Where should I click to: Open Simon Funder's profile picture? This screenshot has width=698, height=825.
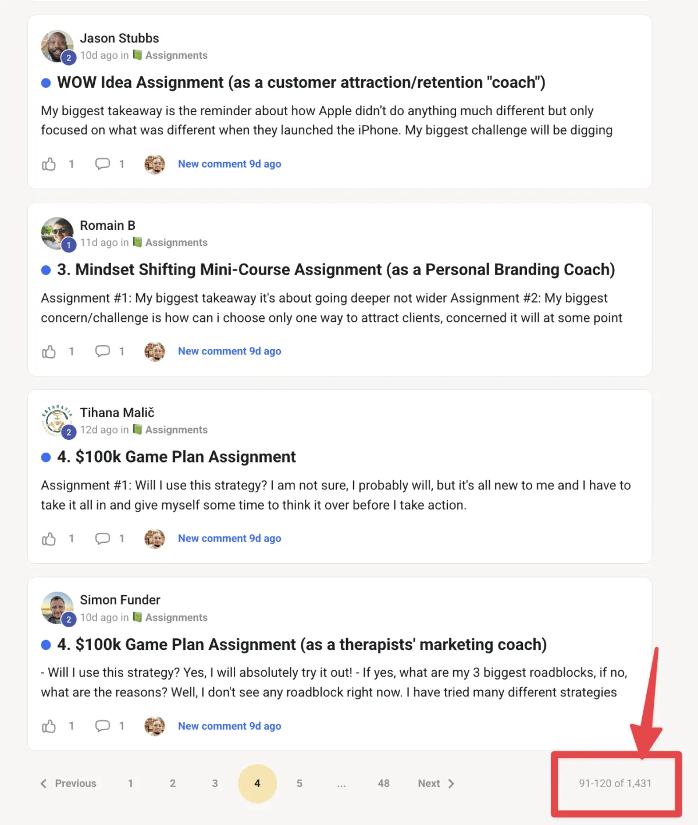pyautogui.click(x=57, y=608)
